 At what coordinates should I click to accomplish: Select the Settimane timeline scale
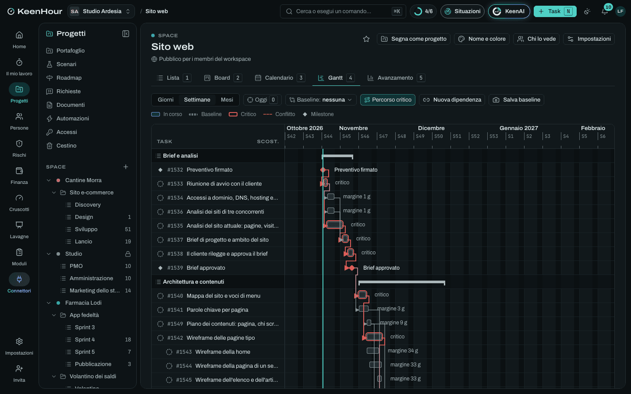pyautogui.click(x=197, y=100)
